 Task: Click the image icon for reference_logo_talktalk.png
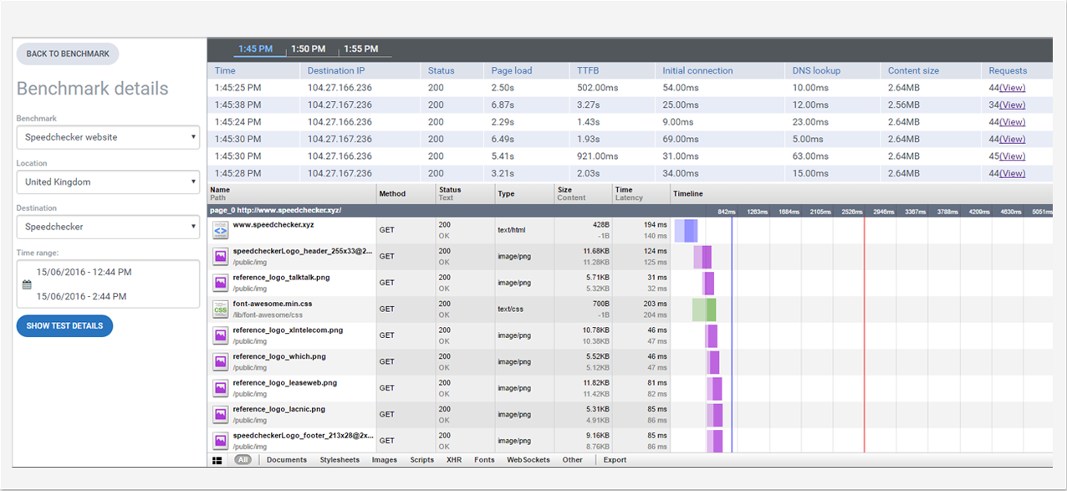click(x=220, y=283)
